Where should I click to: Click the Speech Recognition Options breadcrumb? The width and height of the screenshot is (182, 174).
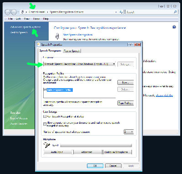66,12
